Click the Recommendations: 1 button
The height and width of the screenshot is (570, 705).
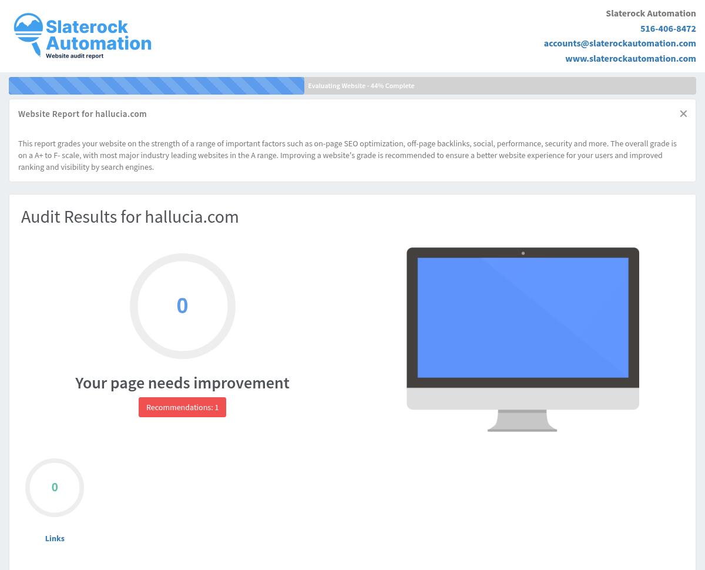pos(182,407)
